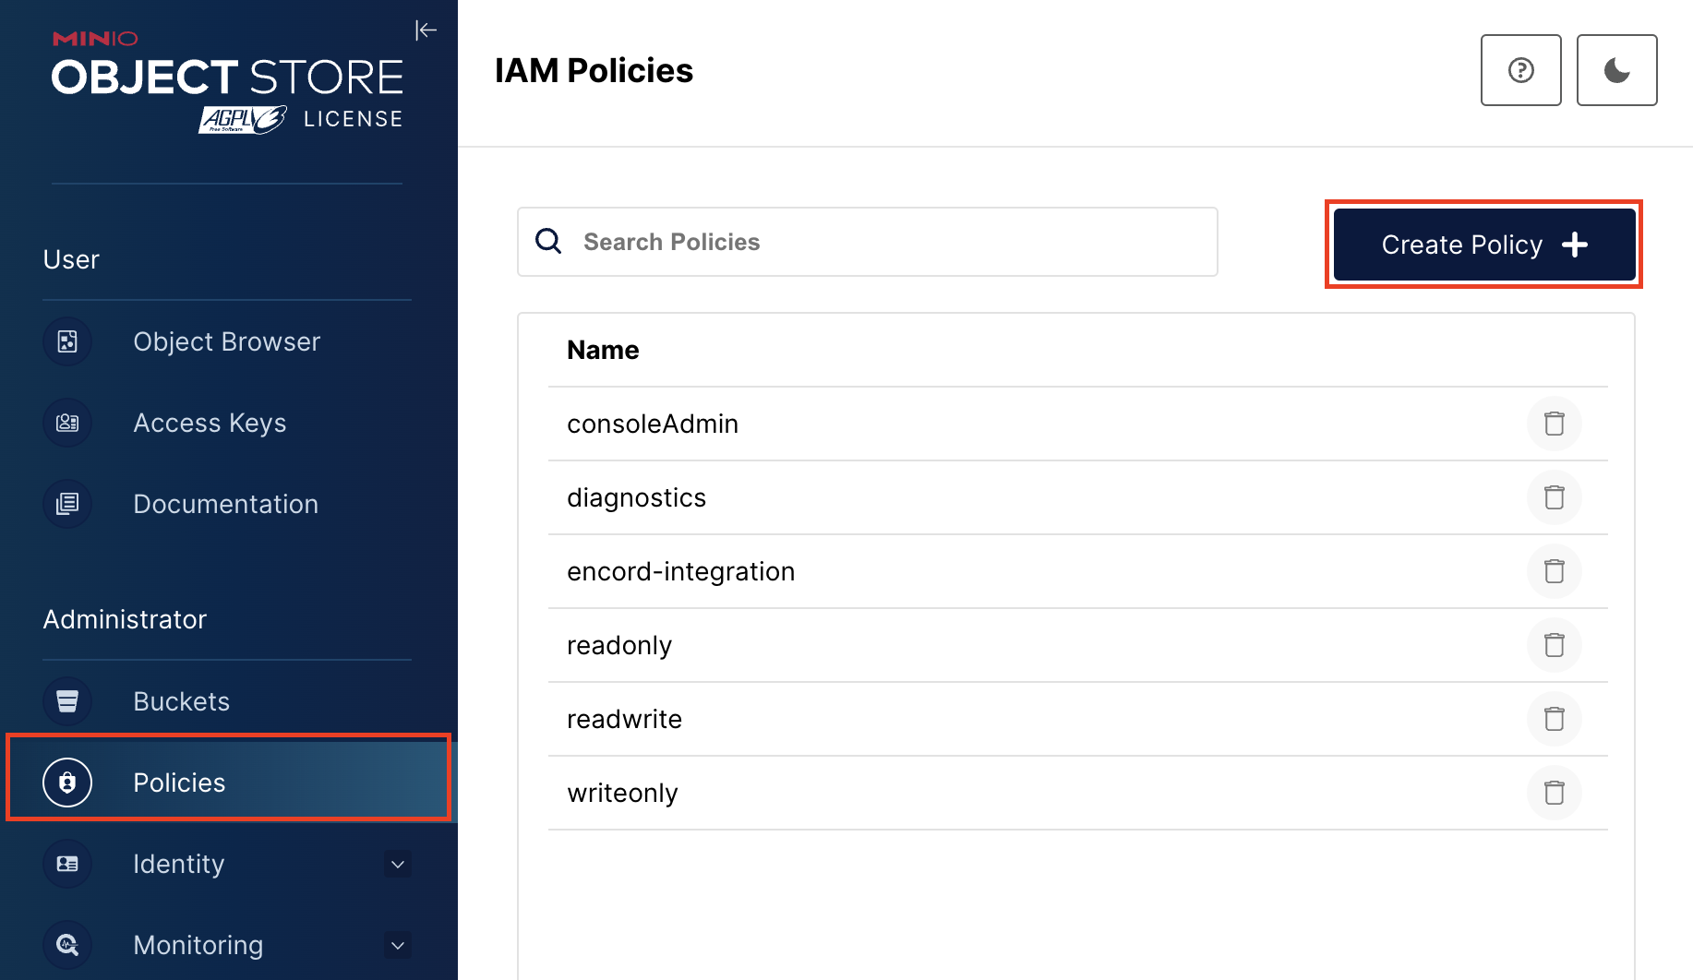Click the Identity card icon
The image size is (1693, 980).
point(67,864)
